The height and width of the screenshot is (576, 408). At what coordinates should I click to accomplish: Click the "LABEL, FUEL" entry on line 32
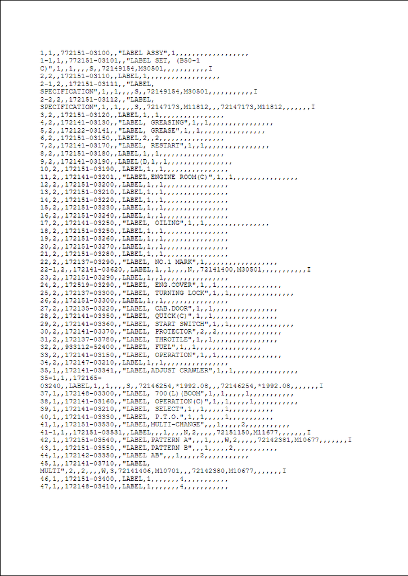point(151,347)
